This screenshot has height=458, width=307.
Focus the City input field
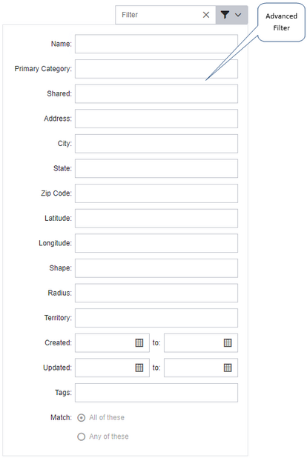pyautogui.click(x=156, y=144)
